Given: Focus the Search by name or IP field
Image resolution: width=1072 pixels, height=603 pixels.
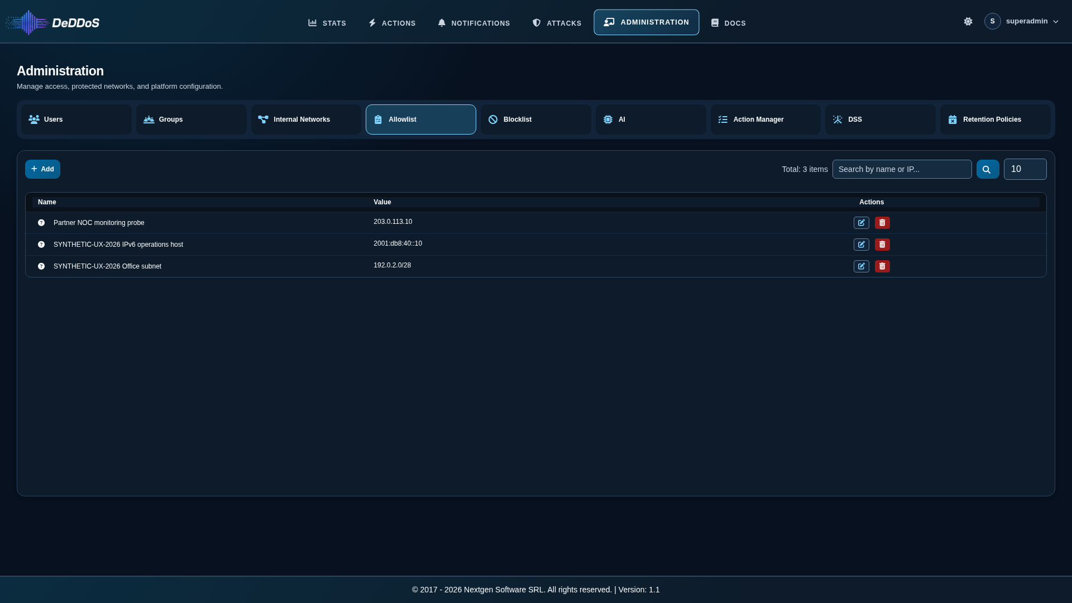Looking at the screenshot, I should (902, 169).
